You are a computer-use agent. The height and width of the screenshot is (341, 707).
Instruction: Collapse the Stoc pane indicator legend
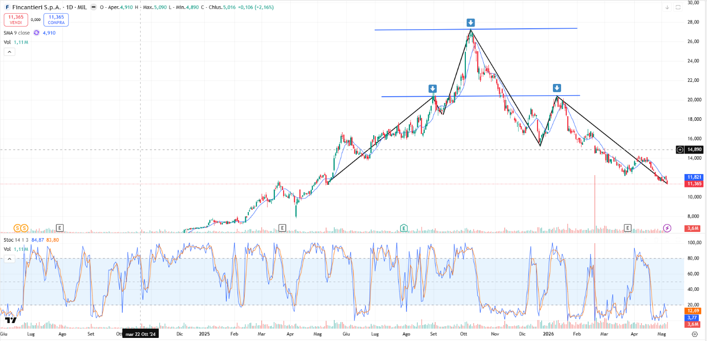tap(9, 259)
